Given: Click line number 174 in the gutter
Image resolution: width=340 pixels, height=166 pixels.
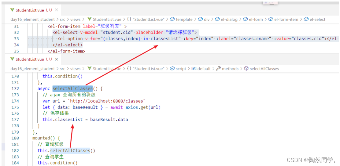Looking at the screenshot, I should click(x=15, y=101).
